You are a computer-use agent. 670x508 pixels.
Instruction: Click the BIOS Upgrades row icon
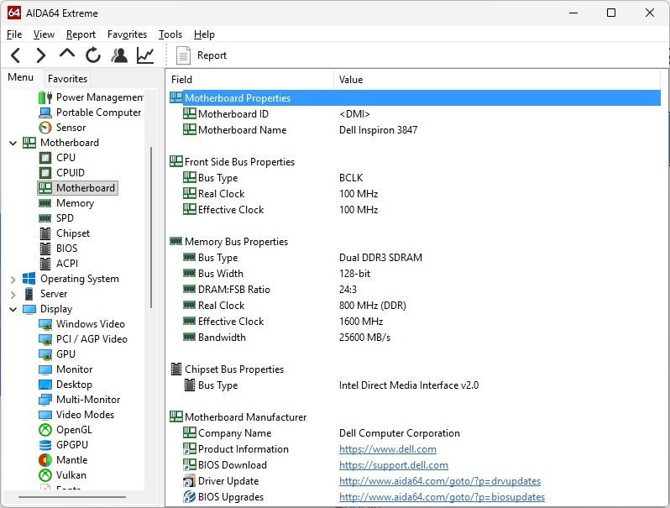tap(189, 497)
